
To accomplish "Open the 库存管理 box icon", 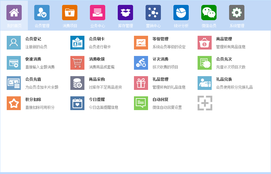I will [125, 13].
